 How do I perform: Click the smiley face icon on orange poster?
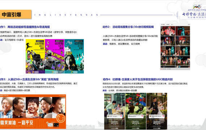coord(61,118)
